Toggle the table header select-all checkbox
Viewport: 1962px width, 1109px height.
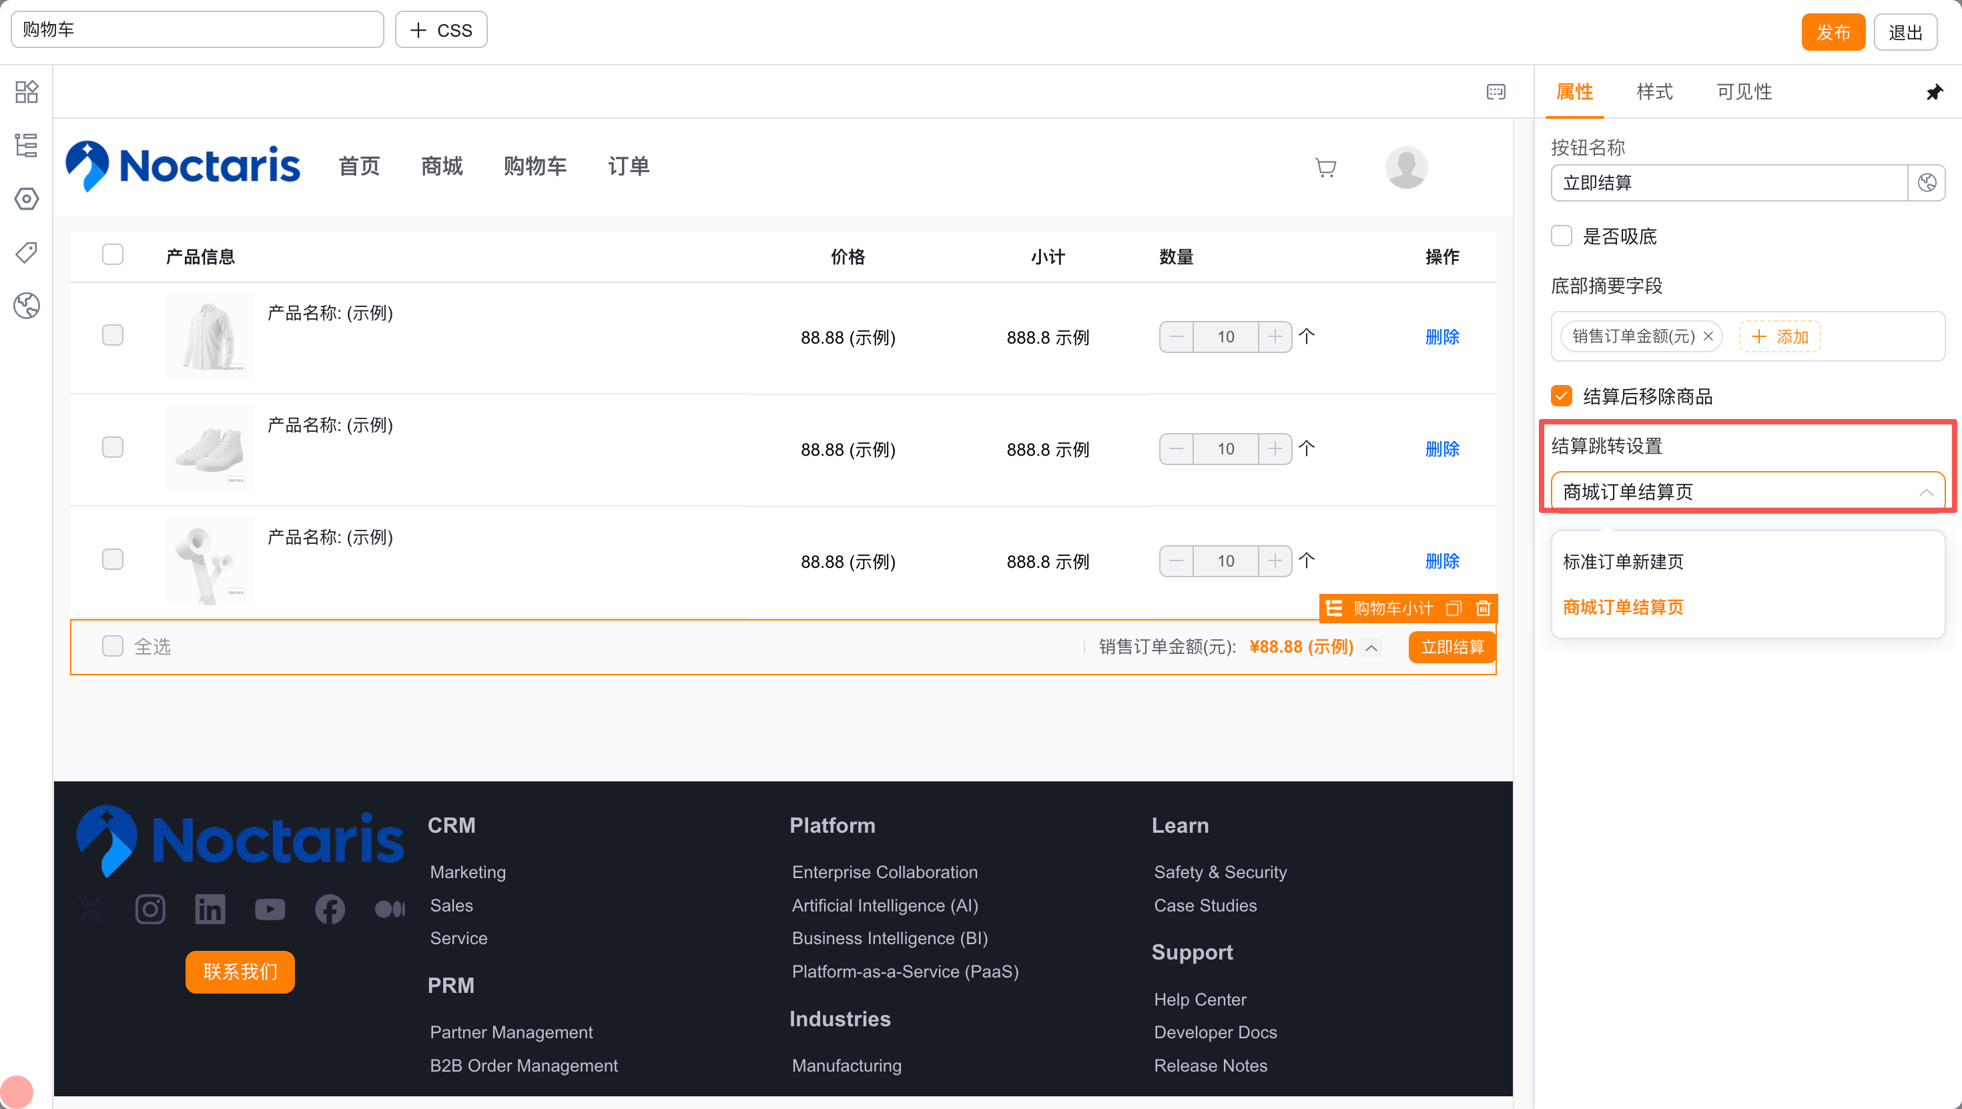click(113, 254)
